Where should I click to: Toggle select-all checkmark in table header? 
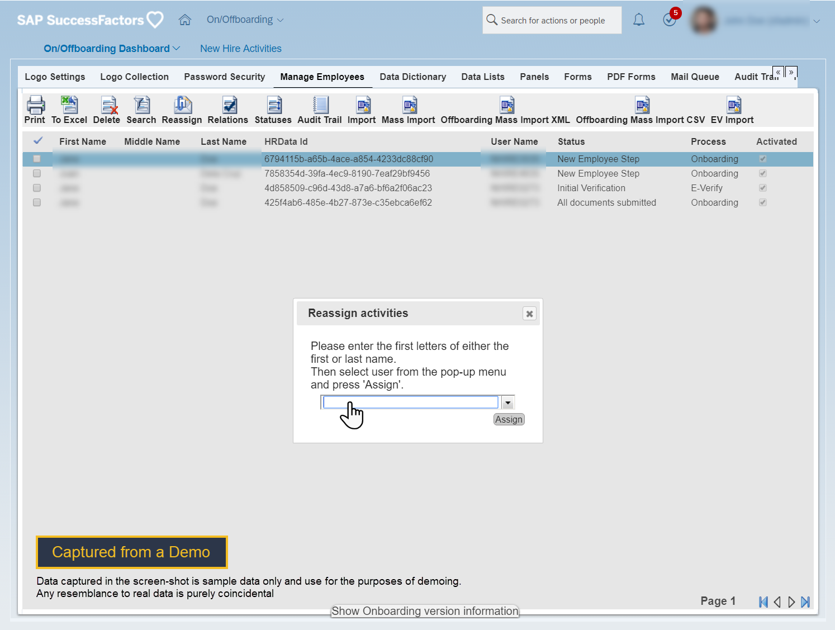[38, 141]
